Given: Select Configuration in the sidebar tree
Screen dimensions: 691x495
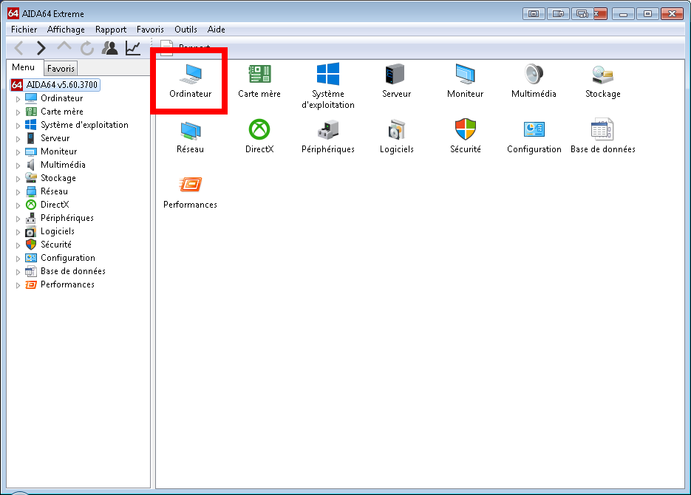Looking at the screenshot, I should click(67, 258).
